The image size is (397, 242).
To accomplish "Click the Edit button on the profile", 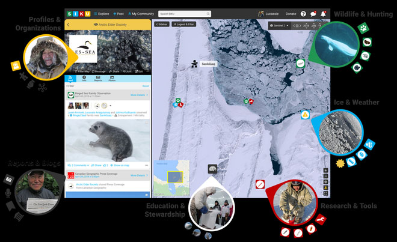I will click(x=139, y=71).
